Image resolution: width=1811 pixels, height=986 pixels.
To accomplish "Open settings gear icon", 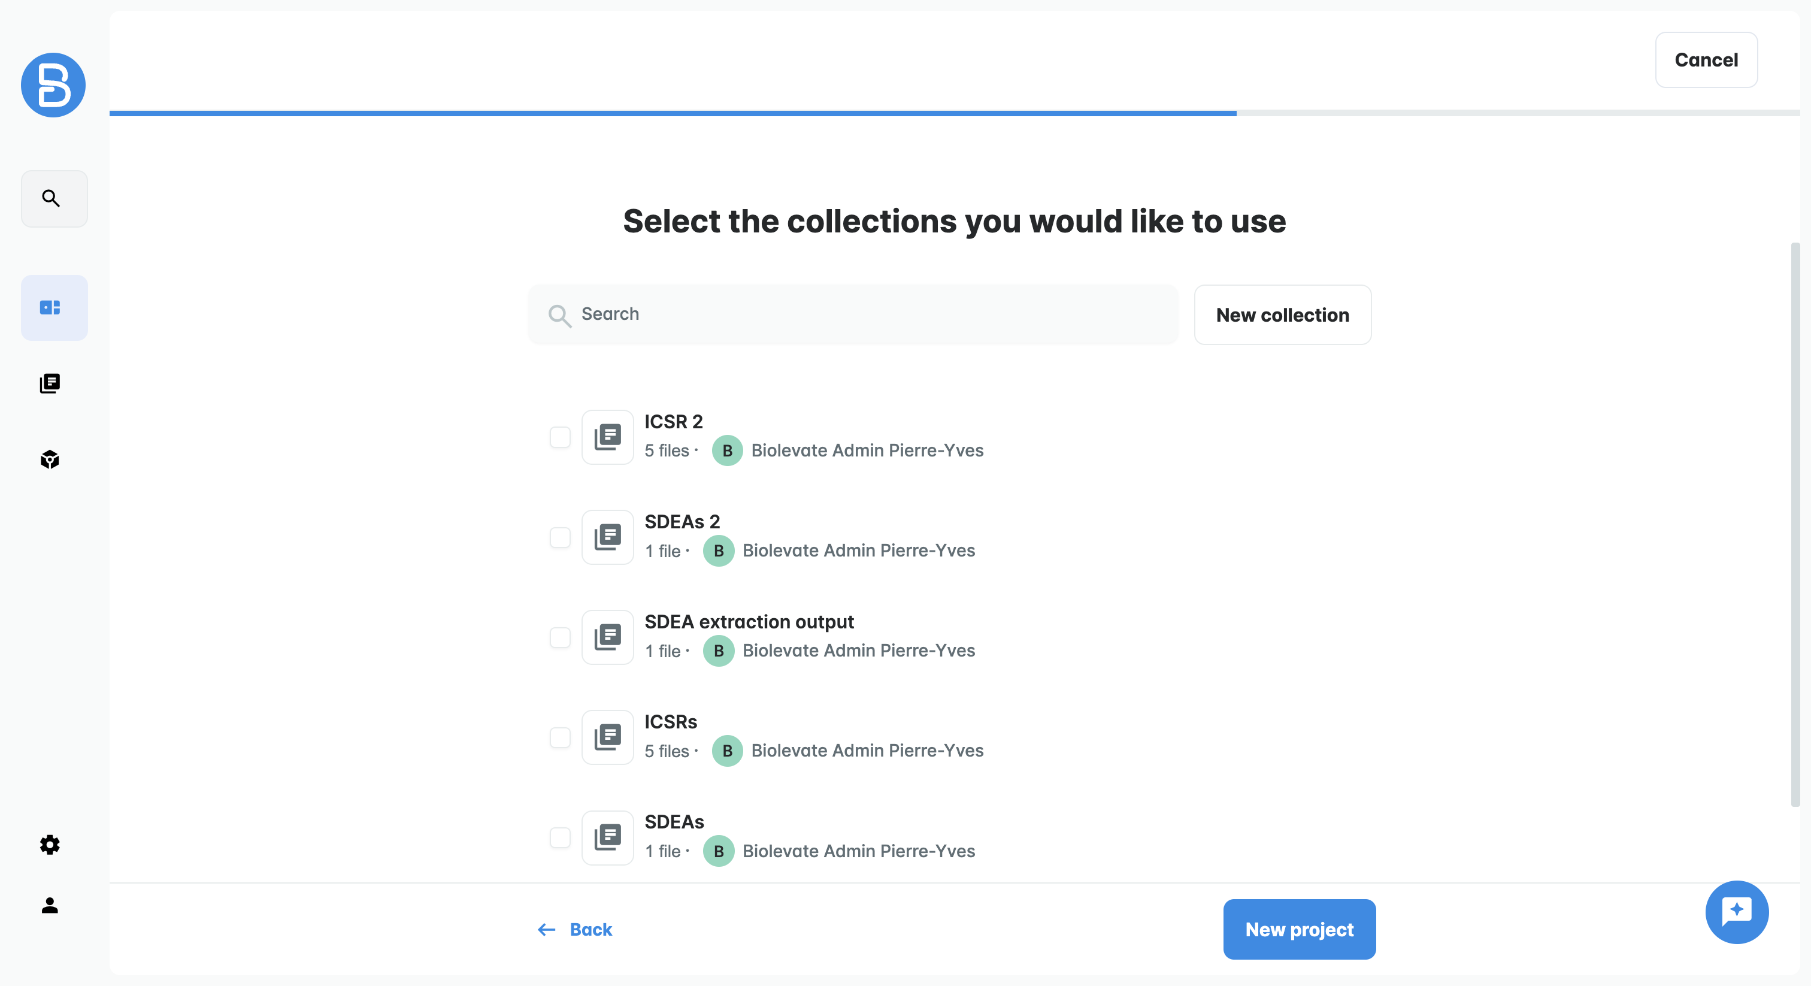I will (50, 844).
